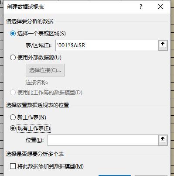Click the 创建数据透视表 title bar text
174x176 pixels.
click(25, 7)
